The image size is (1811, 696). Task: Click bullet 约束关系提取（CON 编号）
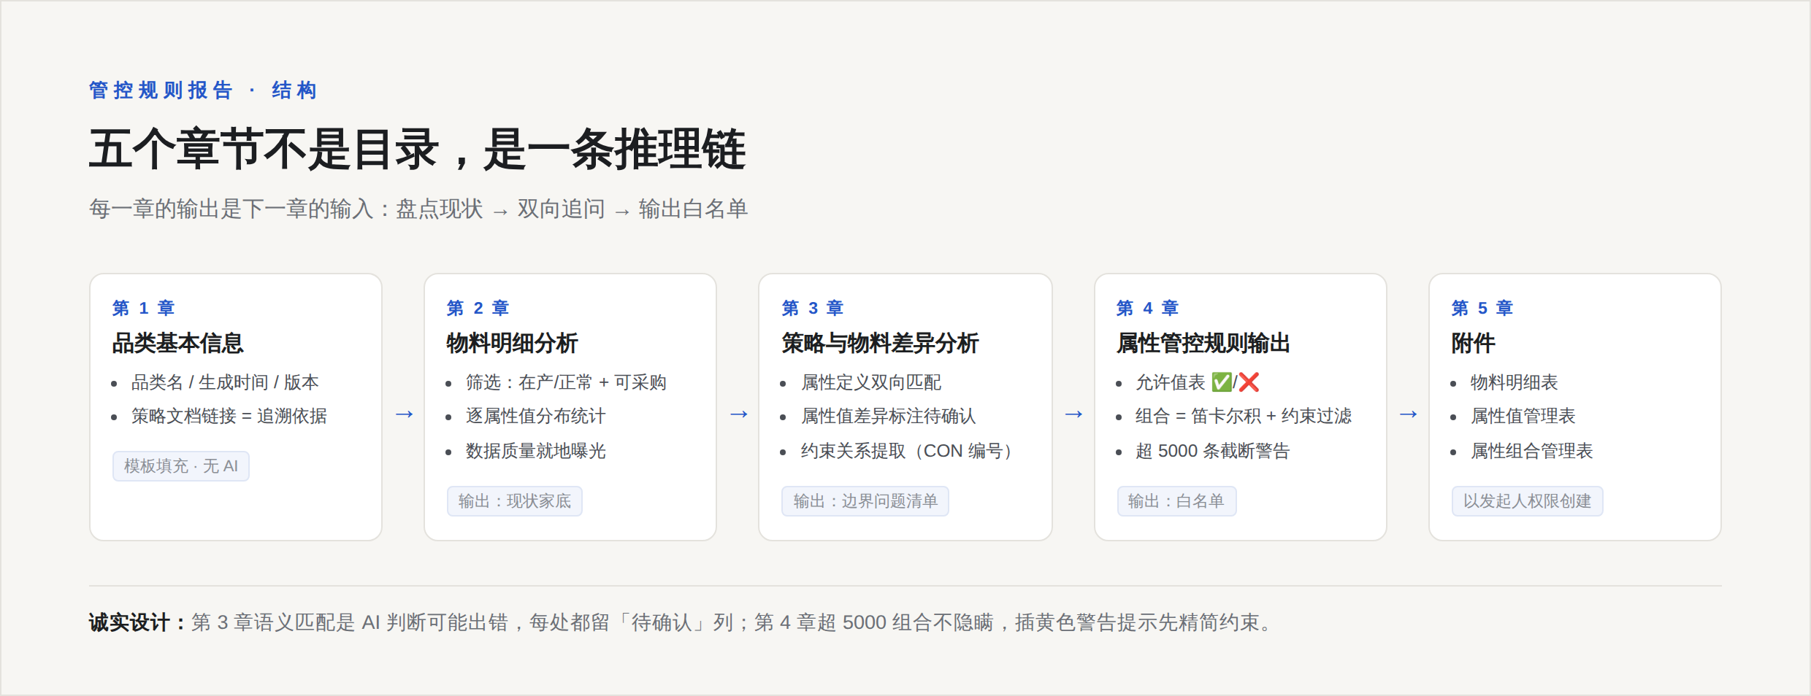(908, 451)
